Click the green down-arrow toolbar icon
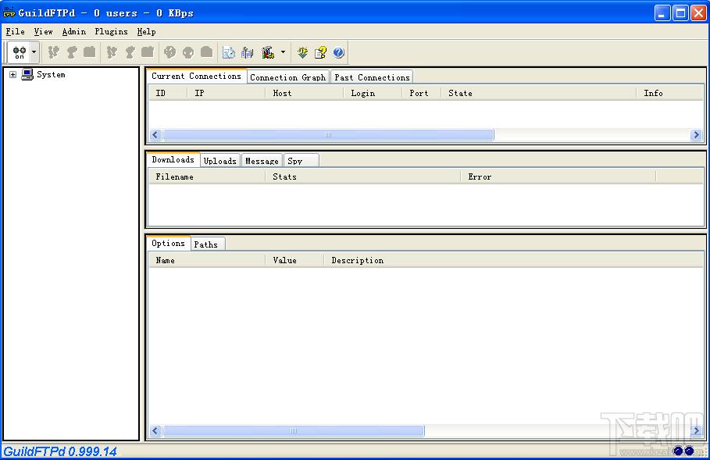Image resolution: width=710 pixels, height=460 pixels. pyautogui.click(x=303, y=52)
